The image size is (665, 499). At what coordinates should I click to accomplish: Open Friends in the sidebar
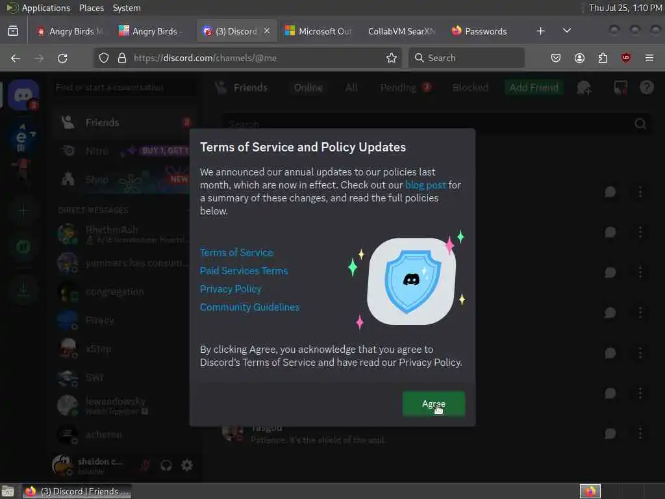(125, 123)
